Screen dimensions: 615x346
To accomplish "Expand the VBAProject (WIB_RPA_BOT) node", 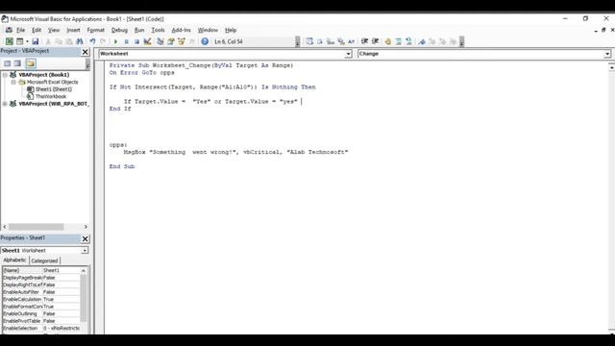I will [5, 104].
